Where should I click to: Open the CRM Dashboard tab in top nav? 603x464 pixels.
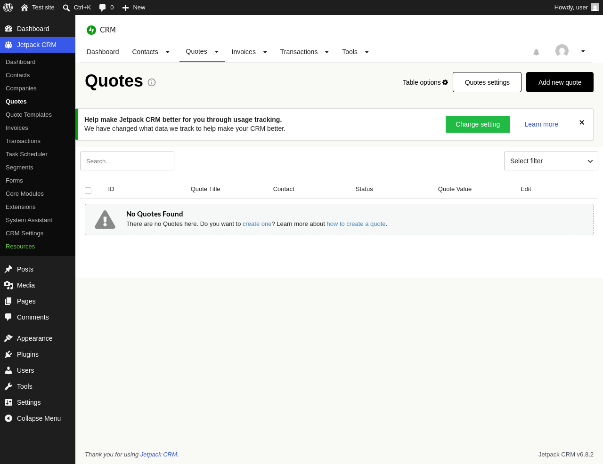103,52
